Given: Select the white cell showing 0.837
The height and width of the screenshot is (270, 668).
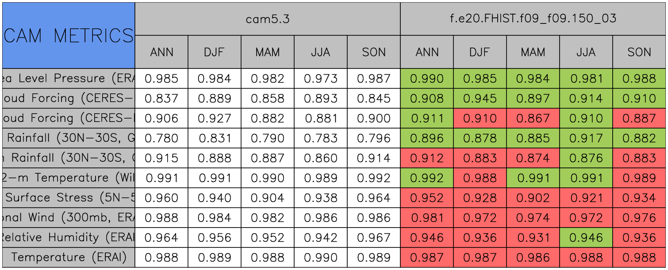Looking at the screenshot, I should (161, 99).
